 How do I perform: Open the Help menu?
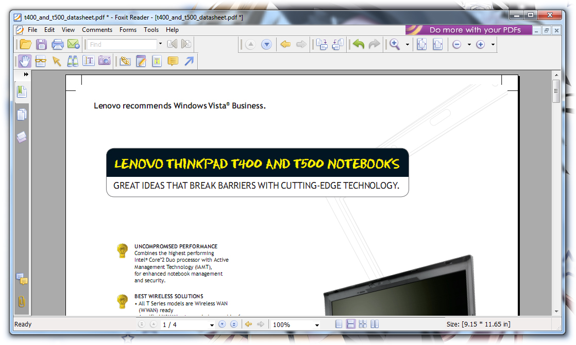coord(172,30)
